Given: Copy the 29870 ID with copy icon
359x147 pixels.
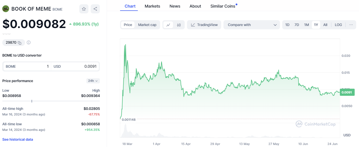Looking at the screenshot, I should coord(20,43).
